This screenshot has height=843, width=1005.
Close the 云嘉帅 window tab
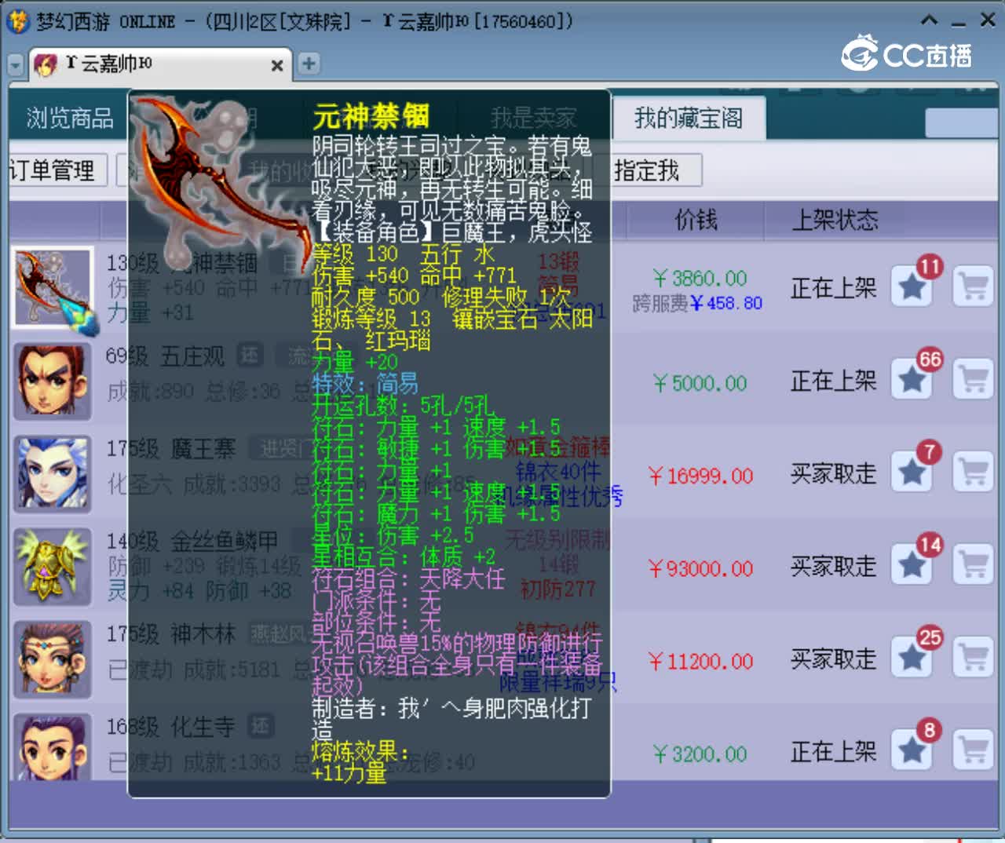click(277, 66)
